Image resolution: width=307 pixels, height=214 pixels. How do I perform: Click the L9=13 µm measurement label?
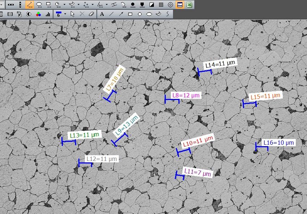pyautogui.click(x=127, y=125)
